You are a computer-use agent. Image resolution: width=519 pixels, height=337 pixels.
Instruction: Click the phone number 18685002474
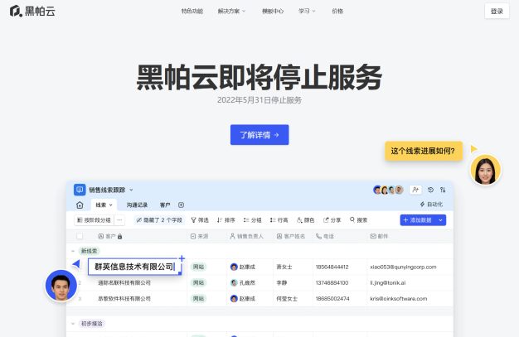332,299
